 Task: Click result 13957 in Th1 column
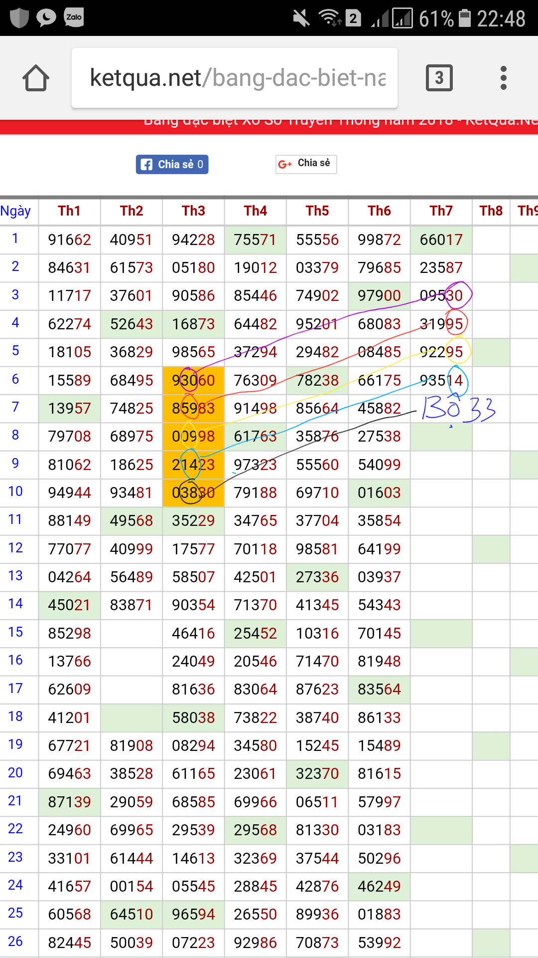tap(69, 409)
